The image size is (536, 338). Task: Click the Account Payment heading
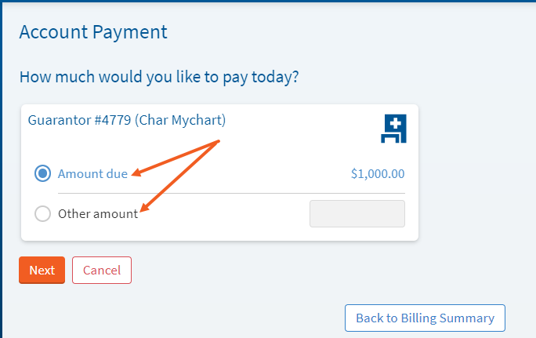click(x=93, y=32)
